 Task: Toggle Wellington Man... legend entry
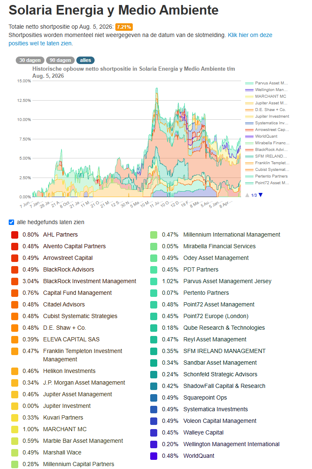266,90
